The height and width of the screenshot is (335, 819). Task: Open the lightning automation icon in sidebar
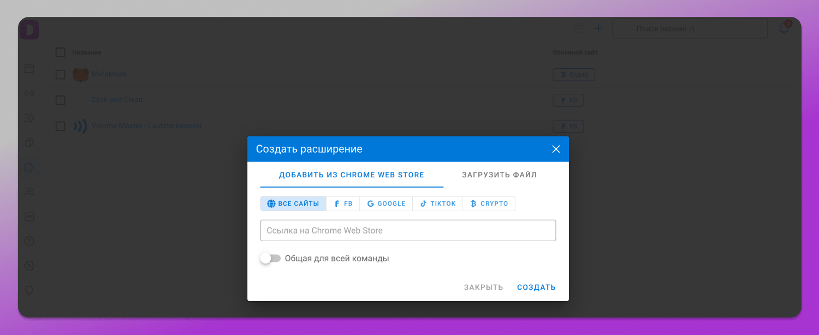point(29,118)
